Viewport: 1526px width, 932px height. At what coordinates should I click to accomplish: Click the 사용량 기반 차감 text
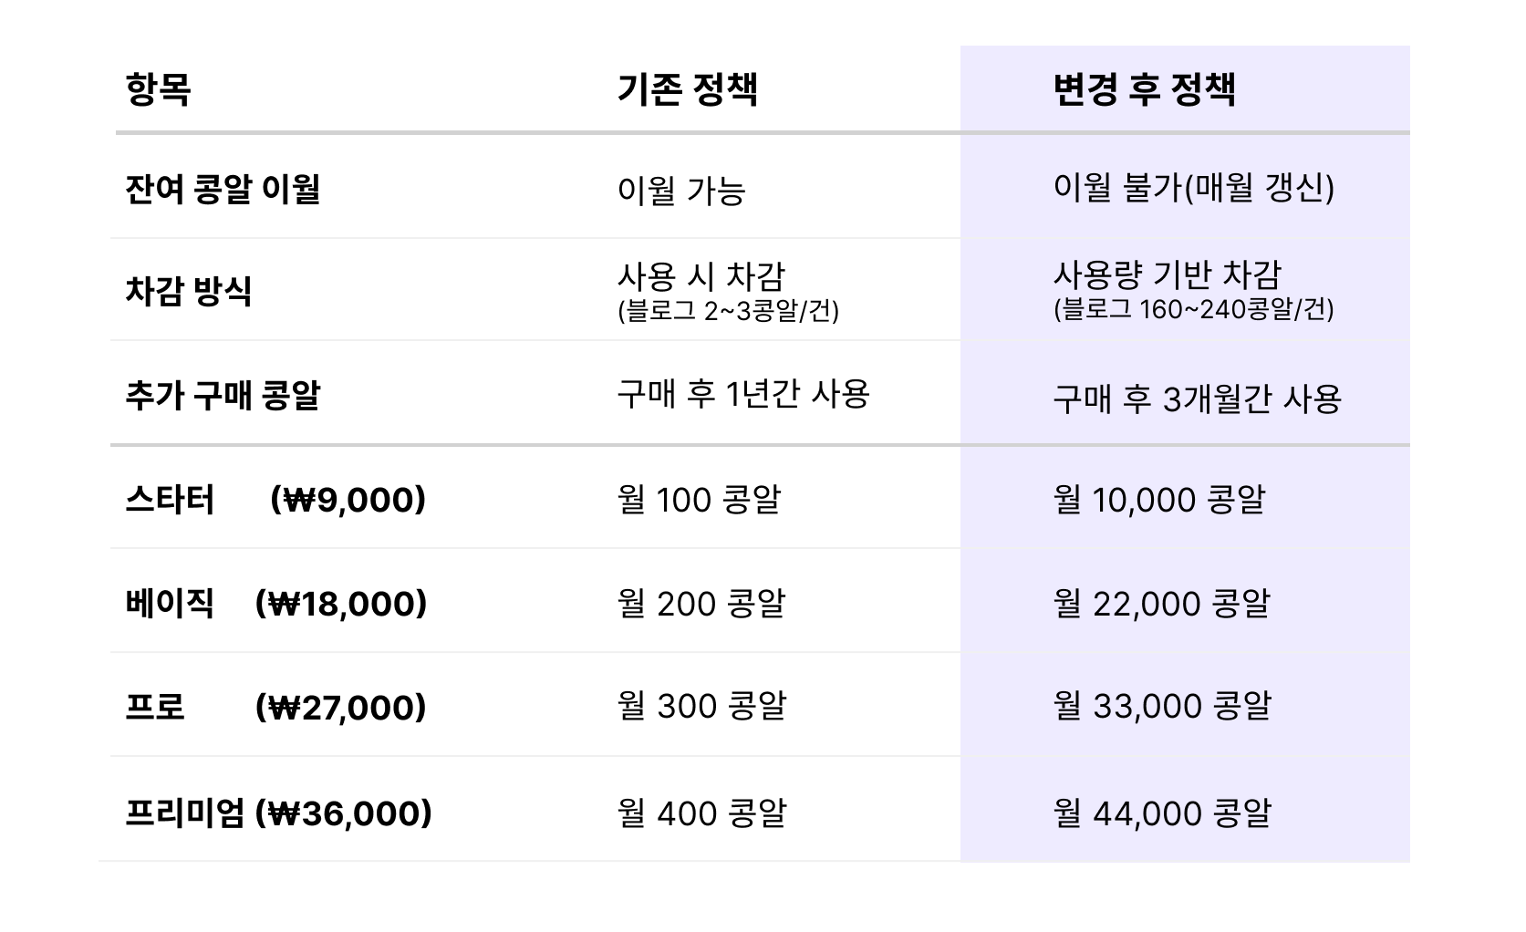coord(1168,274)
